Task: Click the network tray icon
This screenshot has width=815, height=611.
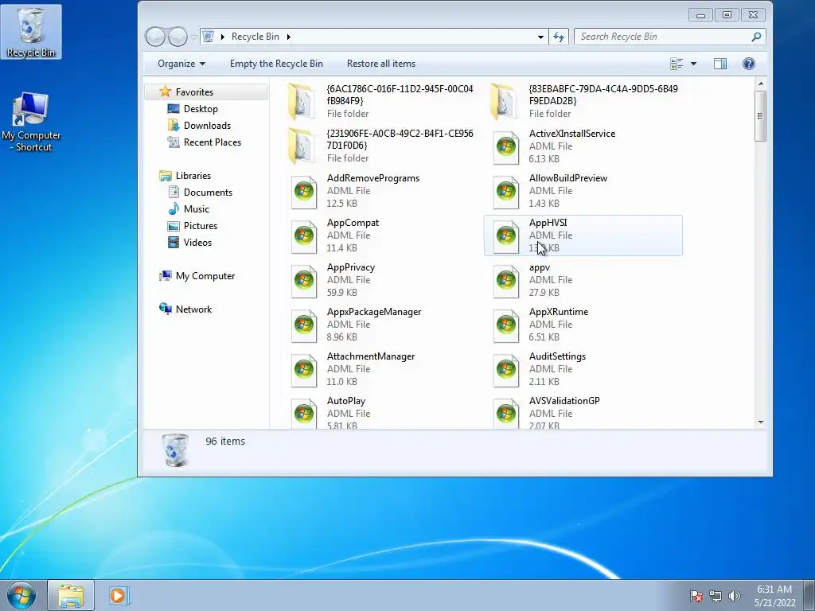Action: click(716, 596)
